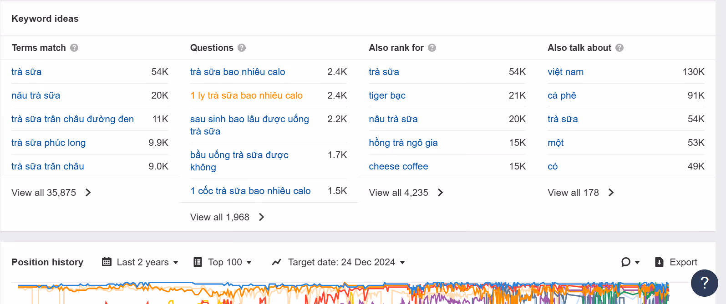Open 'cheese coffee' keyword
Viewport: 726px width, 304px height.
coord(399,166)
